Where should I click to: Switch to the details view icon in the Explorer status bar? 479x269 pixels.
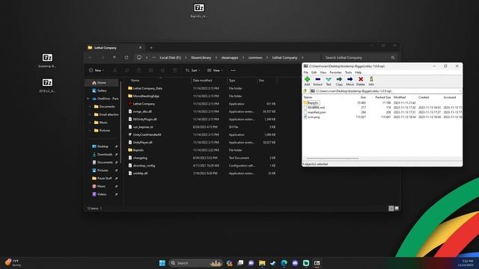click(x=391, y=208)
